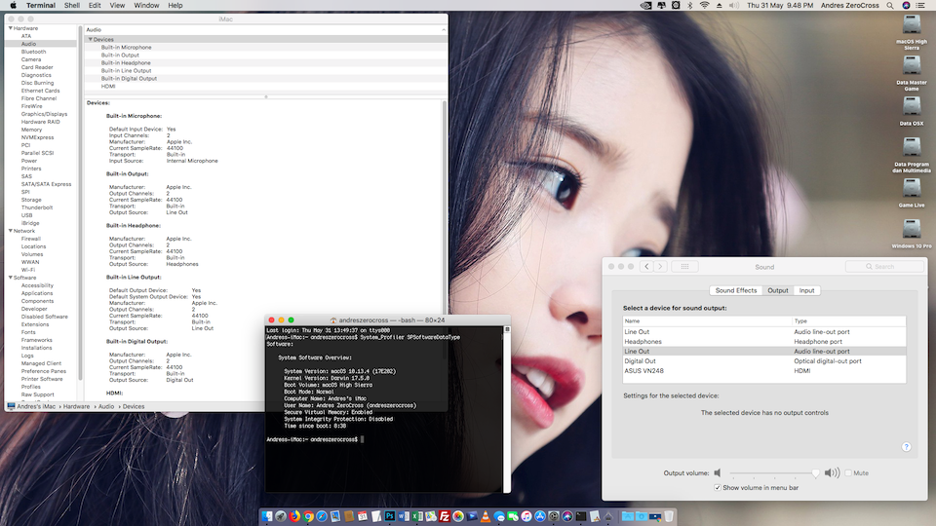Viewport: 936px width, 526px height.
Task: Collapse the Devices disclosure triangle
Action: [x=90, y=40]
